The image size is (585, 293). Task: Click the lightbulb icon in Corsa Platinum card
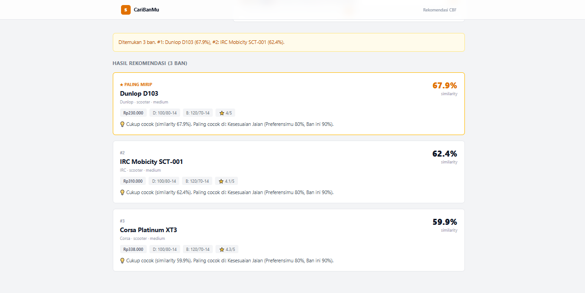[122, 260]
